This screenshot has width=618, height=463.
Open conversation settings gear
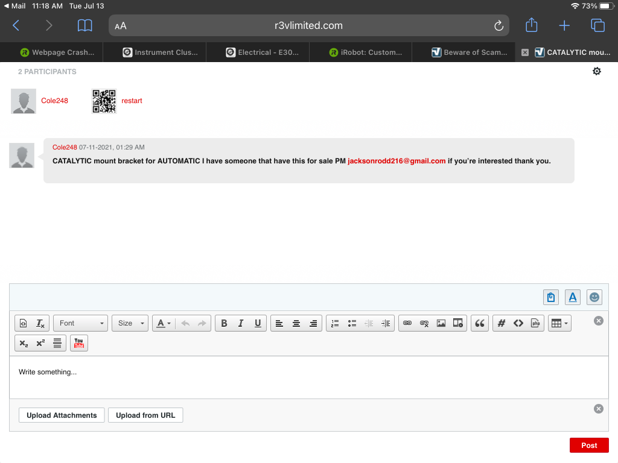(597, 71)
